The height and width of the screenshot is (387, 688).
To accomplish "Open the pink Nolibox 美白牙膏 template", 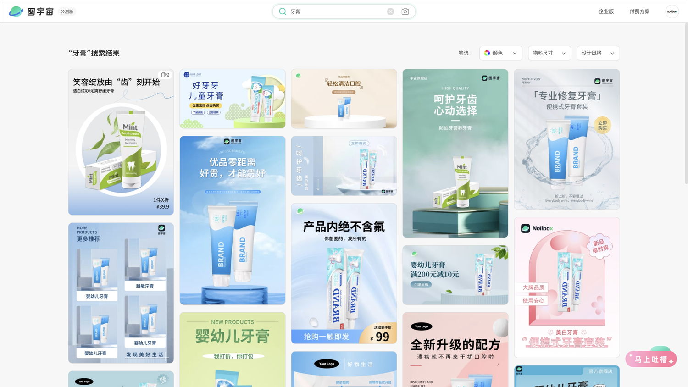I will 567,287.
